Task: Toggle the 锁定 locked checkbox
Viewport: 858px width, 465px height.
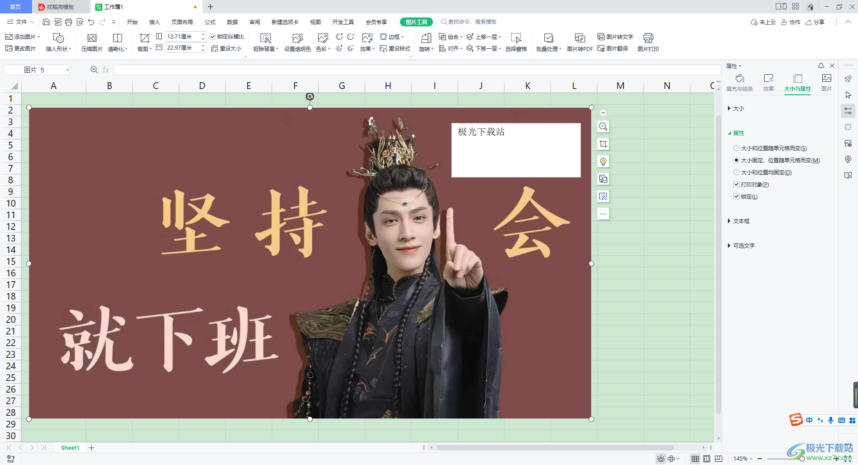Action: [x=736, y=196]
